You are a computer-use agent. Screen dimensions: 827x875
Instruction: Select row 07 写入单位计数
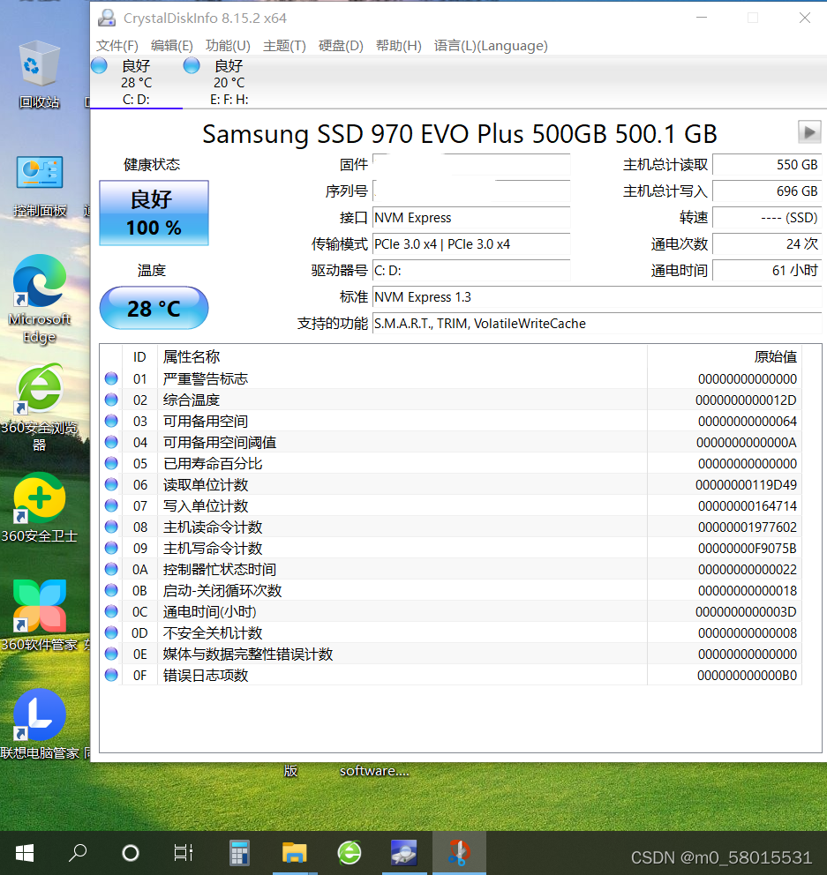coord(451,505)
